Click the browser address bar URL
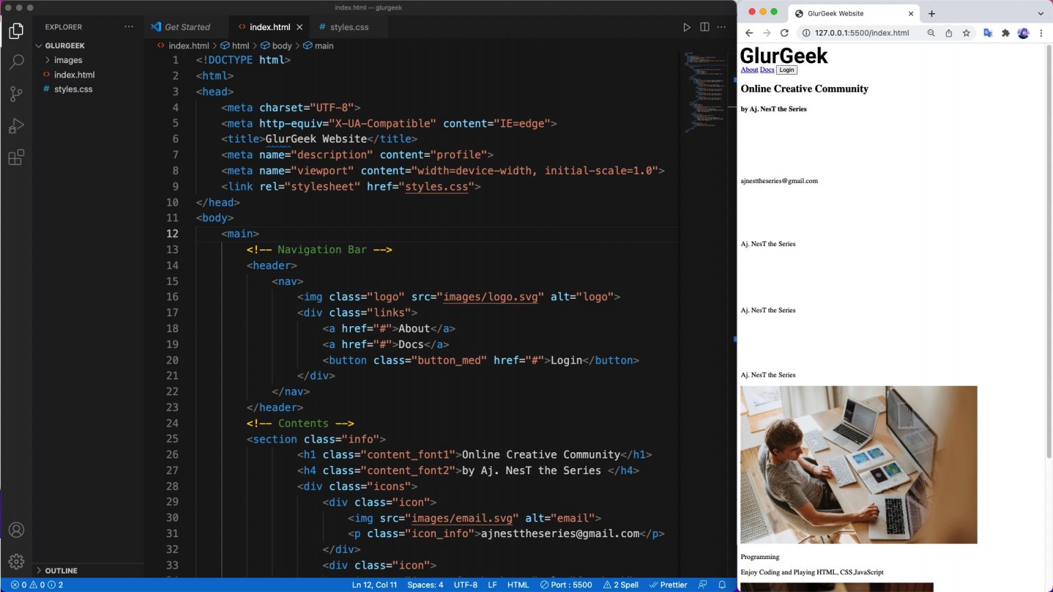Screen dimensions: 1053x592 pos(862,33)
